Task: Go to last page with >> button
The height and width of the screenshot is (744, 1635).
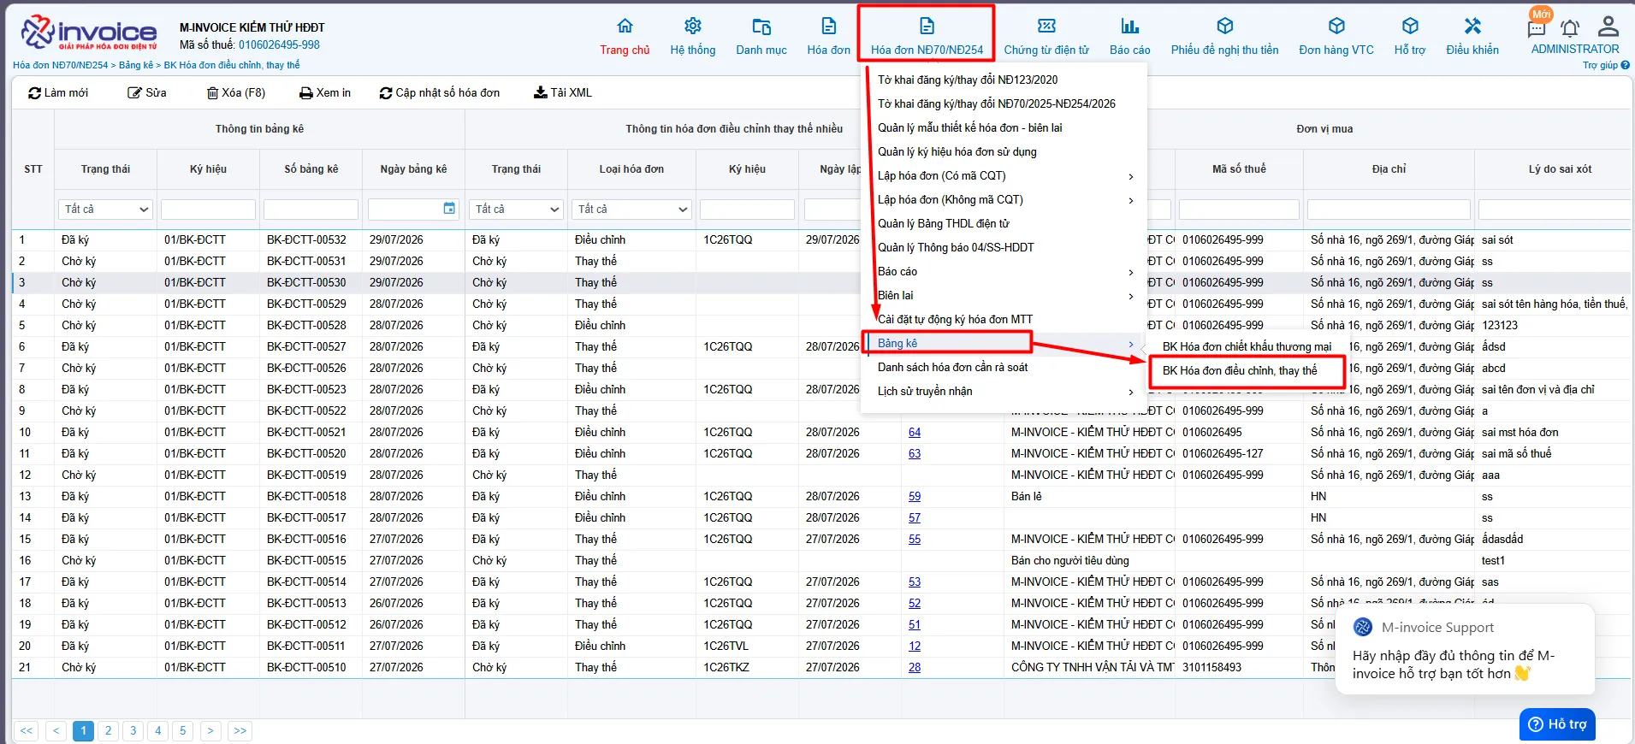Action: click(x=240, y=730)
